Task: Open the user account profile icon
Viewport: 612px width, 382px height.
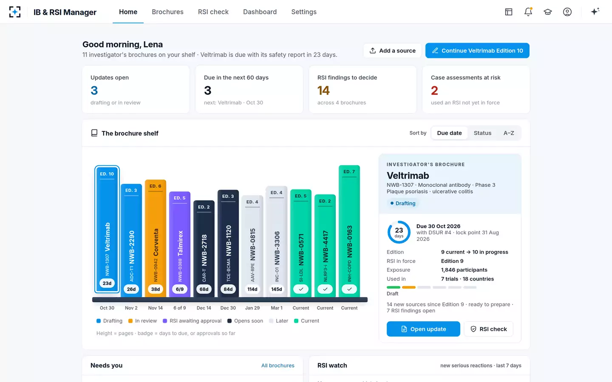Action: (567, 12)
